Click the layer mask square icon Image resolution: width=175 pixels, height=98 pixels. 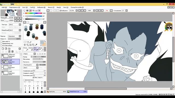(20, 48)
